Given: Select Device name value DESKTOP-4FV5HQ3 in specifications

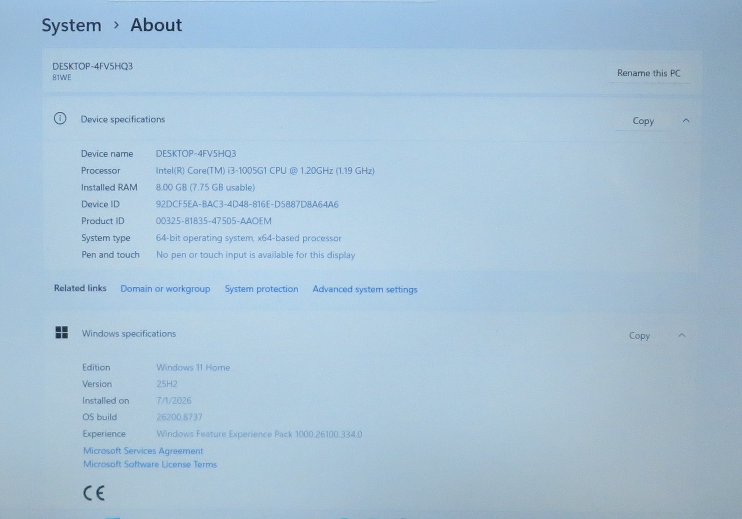Looking at the screenshot, I should tap(196, 153).
